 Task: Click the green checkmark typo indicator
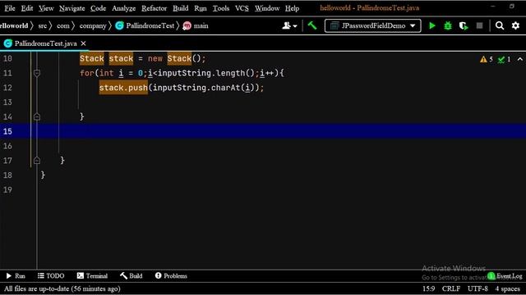point(504,60)
